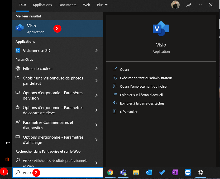The height and width of the screenshot is (179, 220).
Task: Open Visio from best result
Action: pos(58,29)
